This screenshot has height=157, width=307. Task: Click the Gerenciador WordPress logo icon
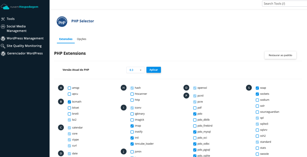[3, 54]
